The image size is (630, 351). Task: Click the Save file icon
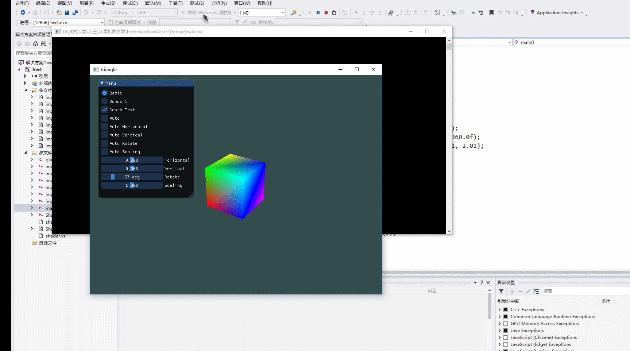(x=67, y=13)
